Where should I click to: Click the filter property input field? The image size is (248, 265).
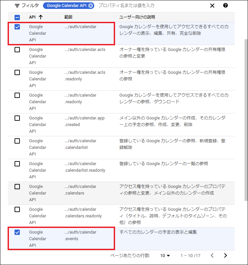[x=149, y=6]
